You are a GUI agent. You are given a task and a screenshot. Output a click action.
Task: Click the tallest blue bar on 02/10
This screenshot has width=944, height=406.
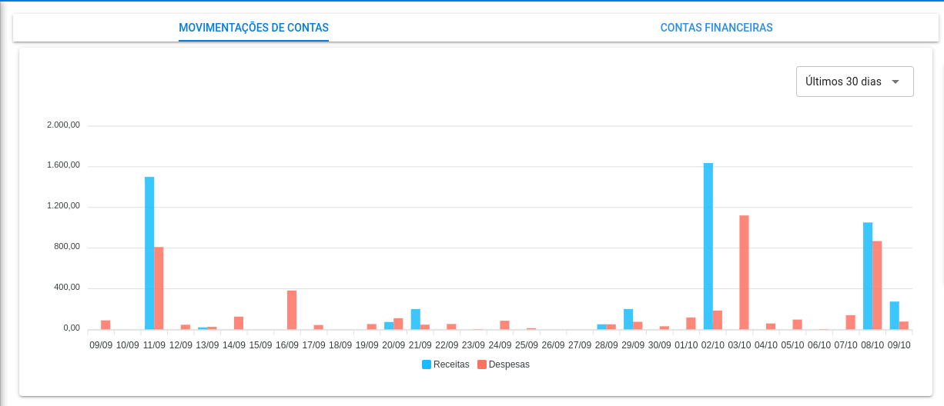tap(708, 246)
